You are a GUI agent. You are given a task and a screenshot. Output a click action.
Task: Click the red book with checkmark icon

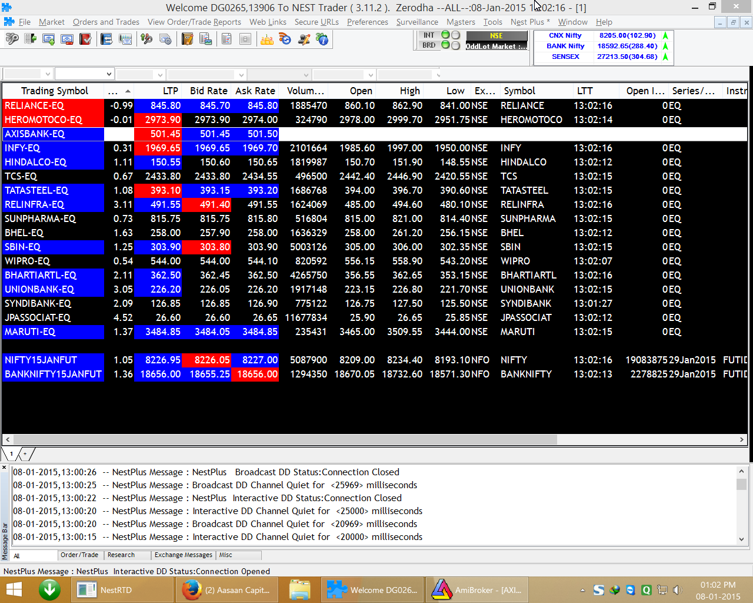coord(85,39)
